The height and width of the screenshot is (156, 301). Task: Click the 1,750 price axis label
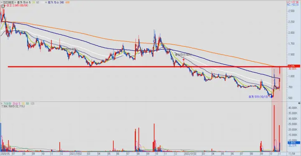(291, 44)
